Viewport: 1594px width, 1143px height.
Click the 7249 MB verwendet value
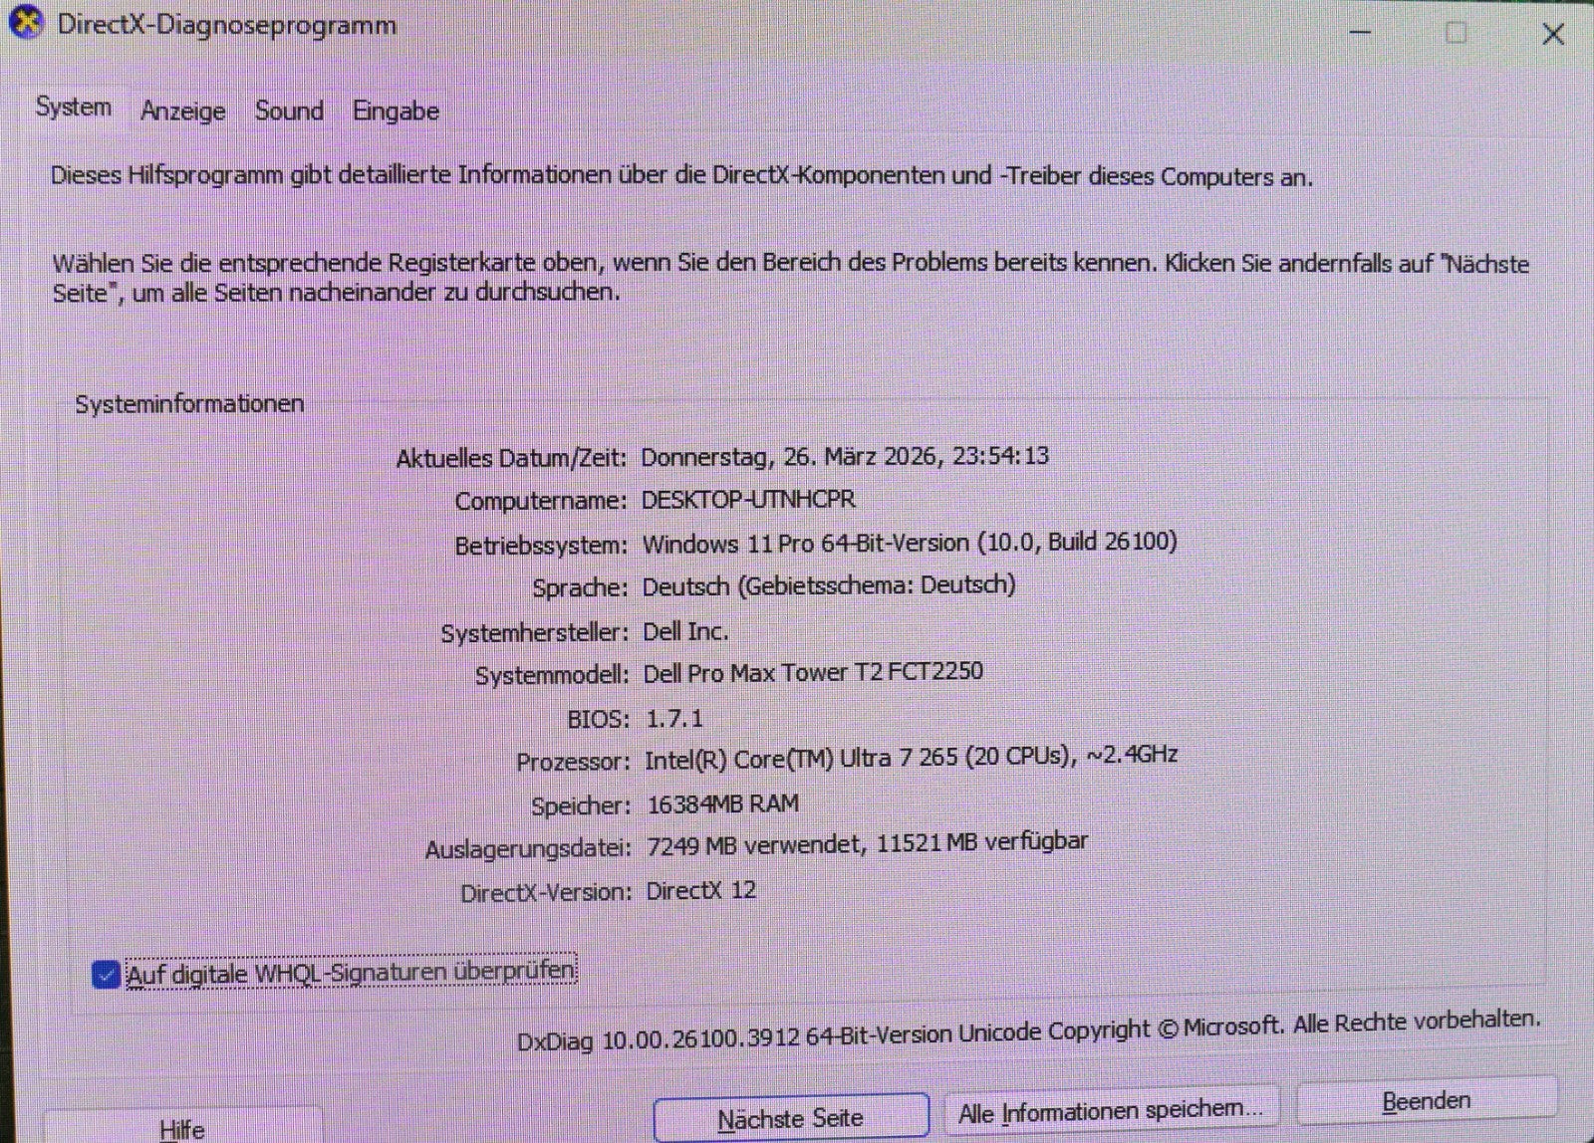pos(754,845)
